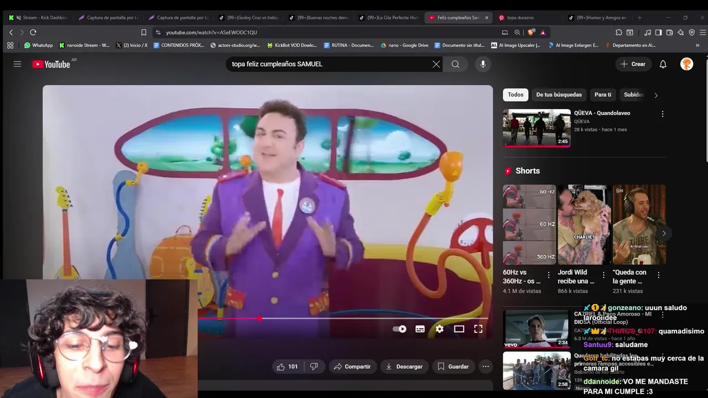This screenshot has width=708, height=398.
Task: Click the Compartir button
Action: (x=353, y=366)
